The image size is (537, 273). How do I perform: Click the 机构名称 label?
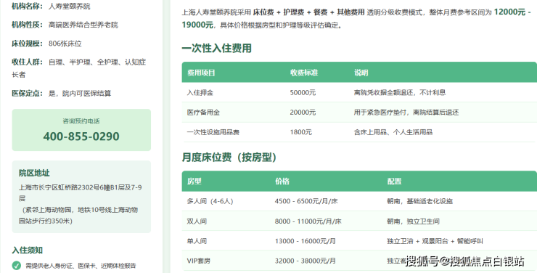[x=27, y=6]
